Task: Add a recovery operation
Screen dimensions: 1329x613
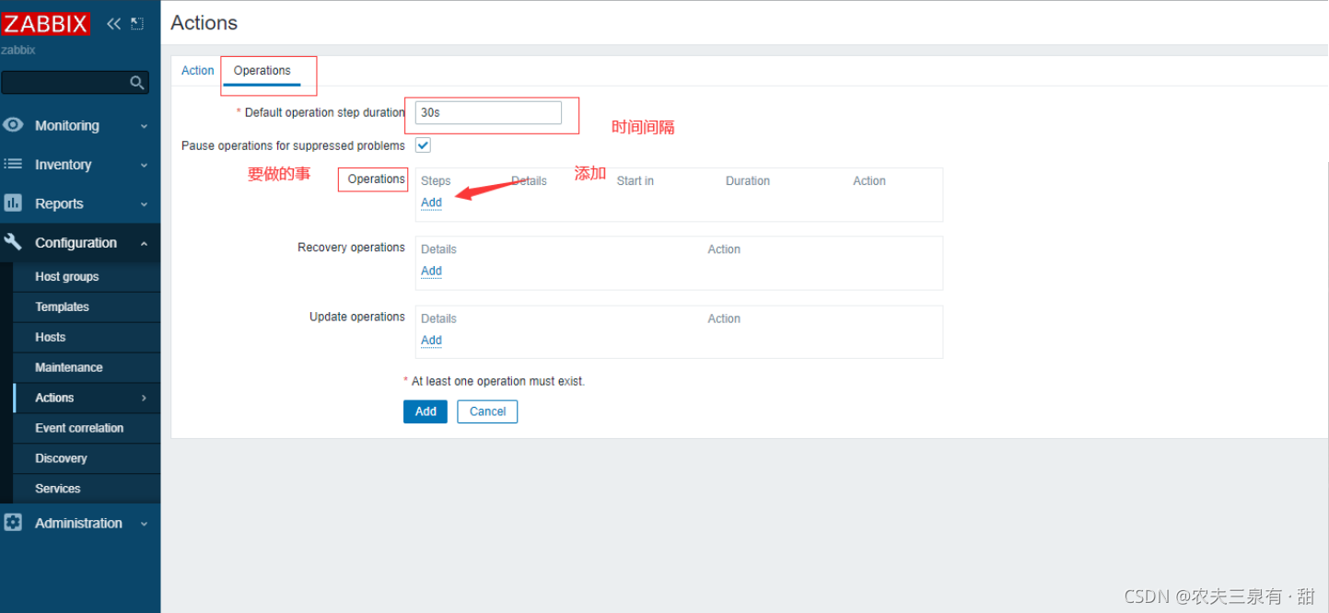Action: (431, 271)
